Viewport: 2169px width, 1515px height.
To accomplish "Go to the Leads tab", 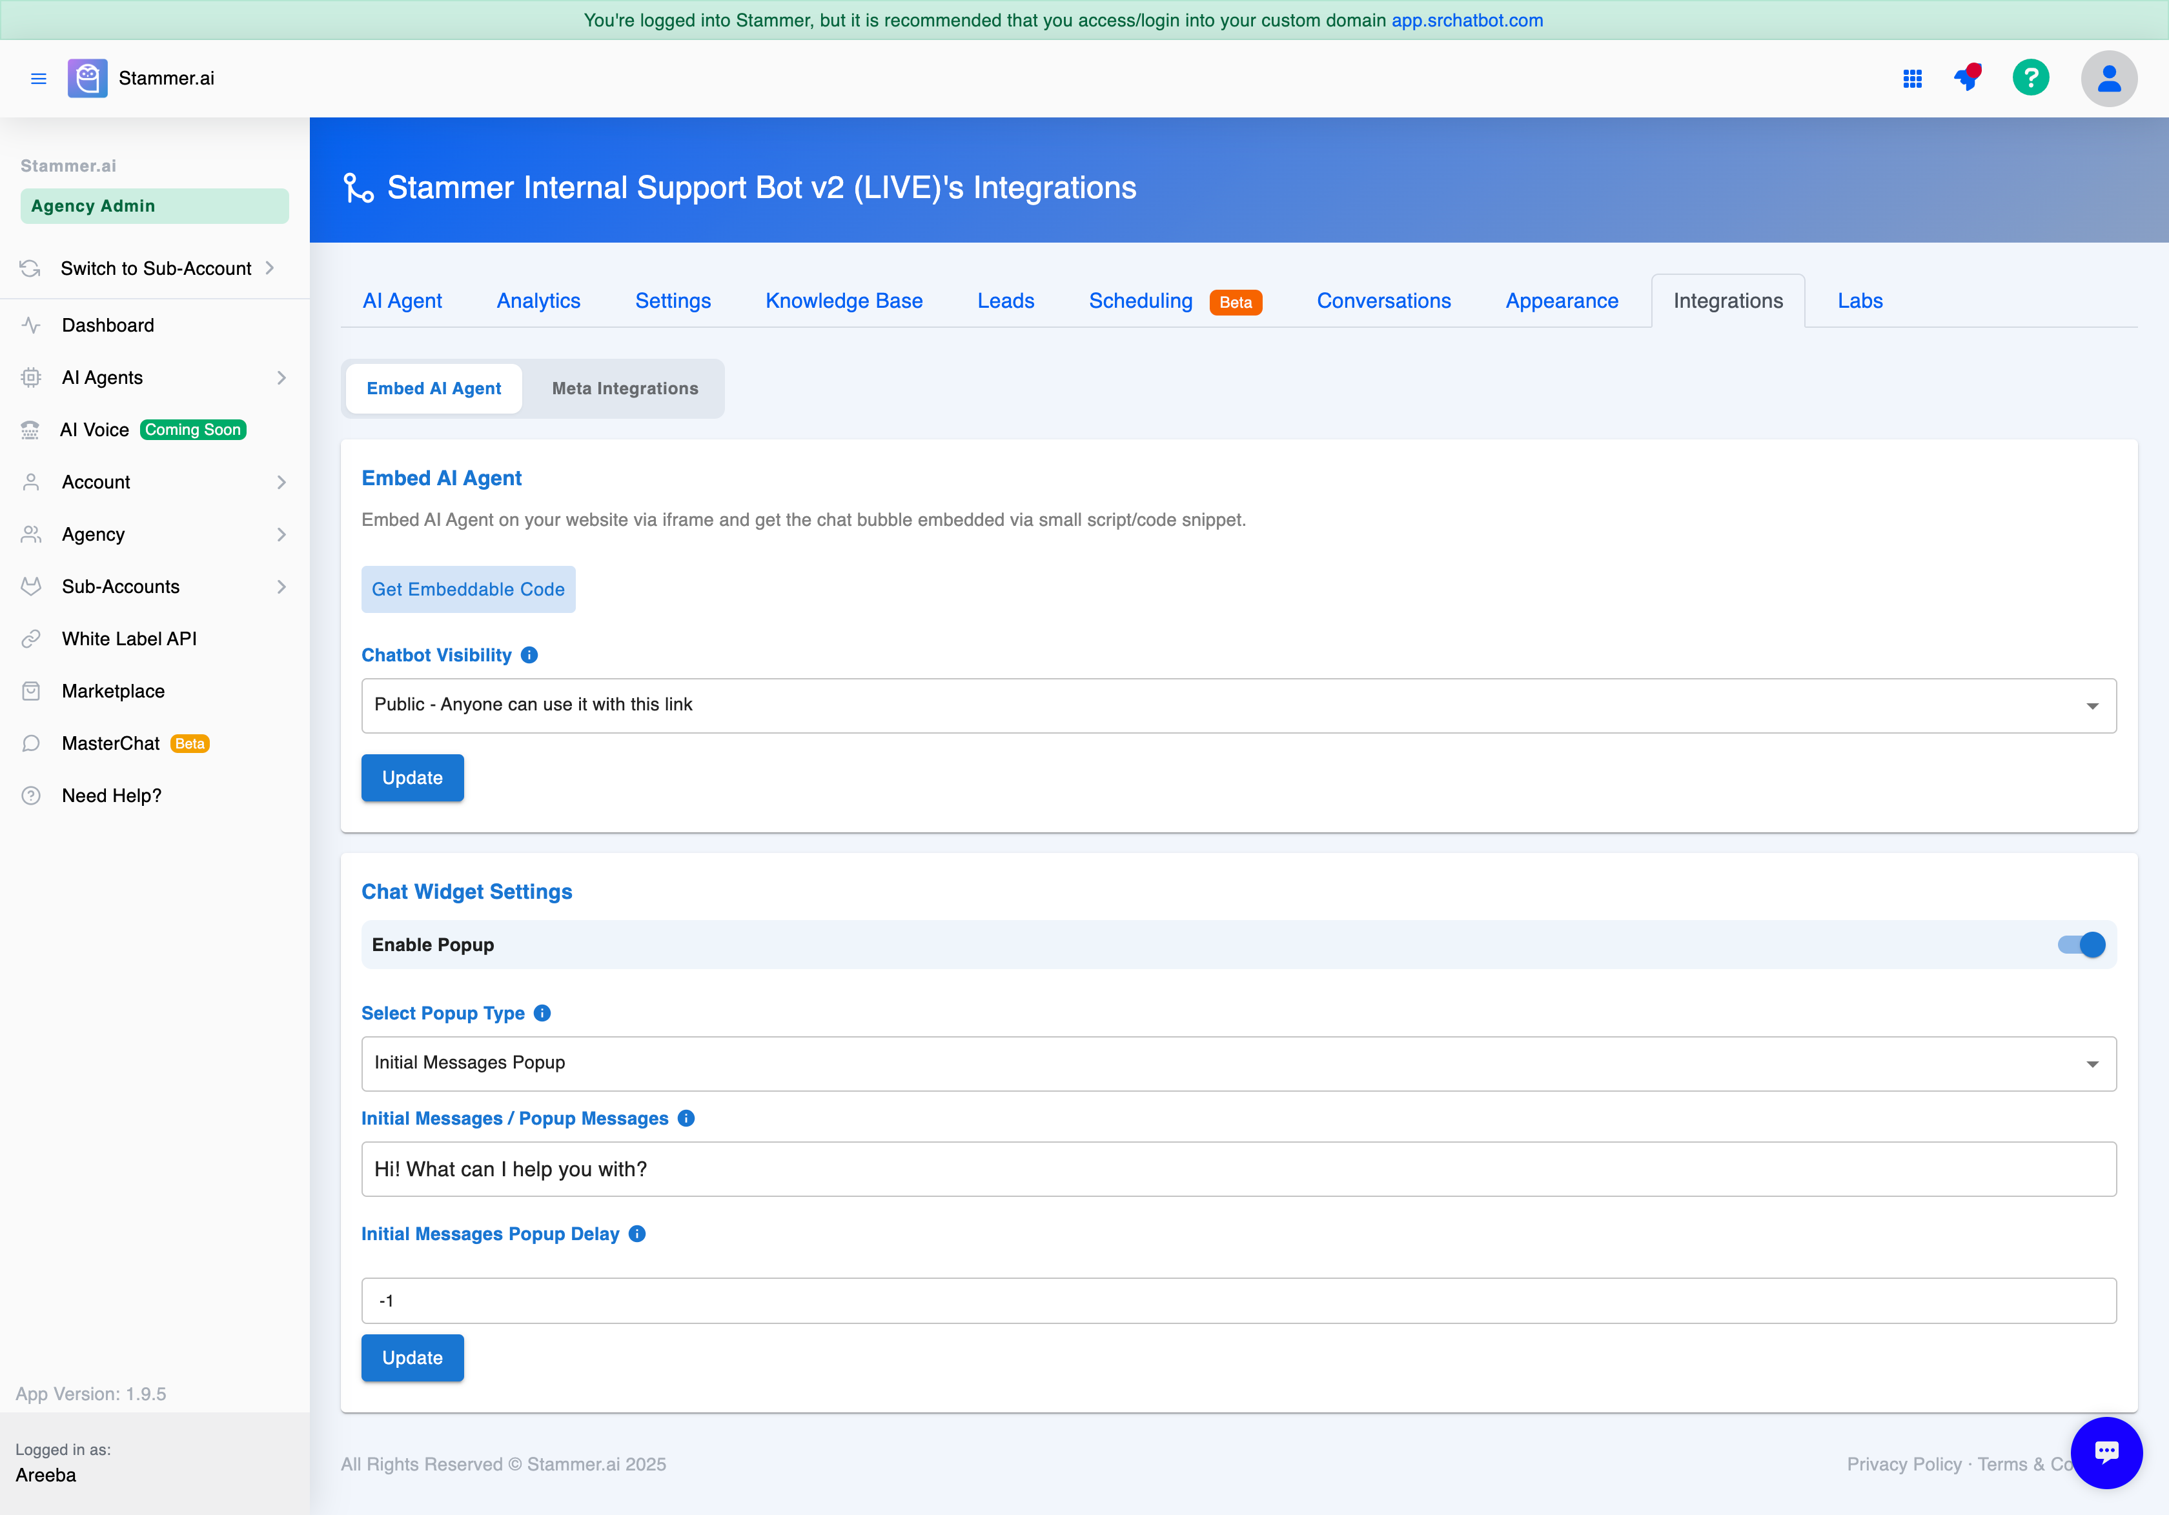I will 1005,301.
